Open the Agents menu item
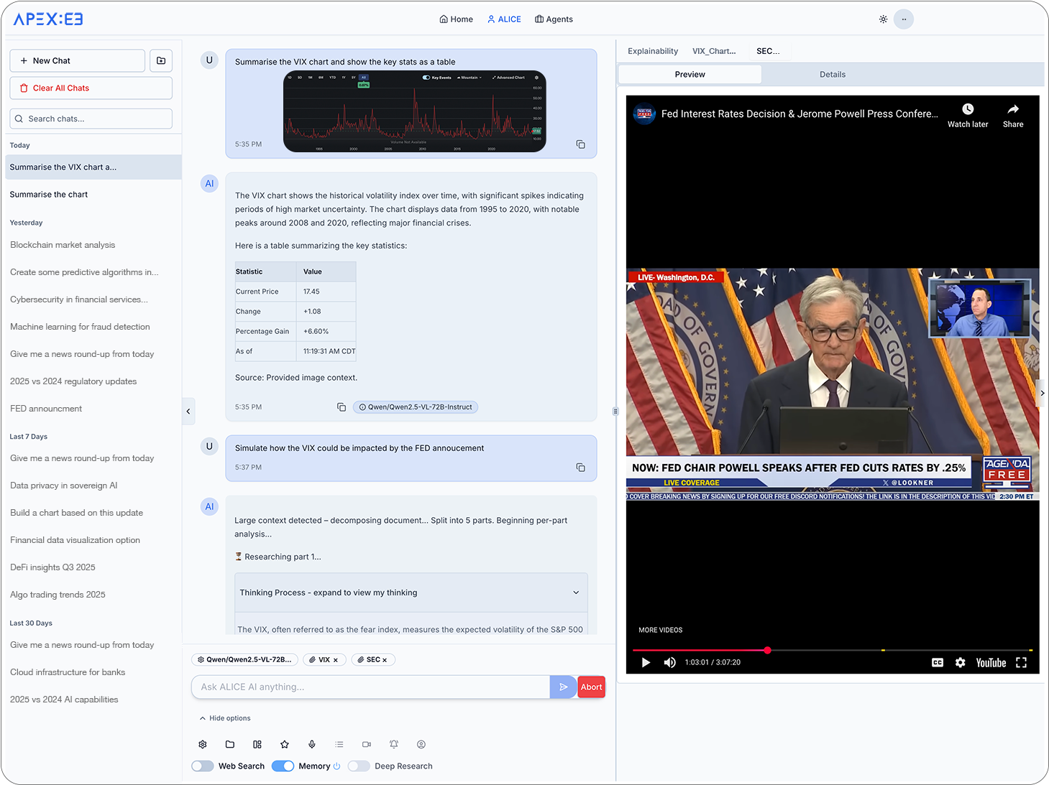Screen dimensions: 1049x785 click(x=554, y=19)
